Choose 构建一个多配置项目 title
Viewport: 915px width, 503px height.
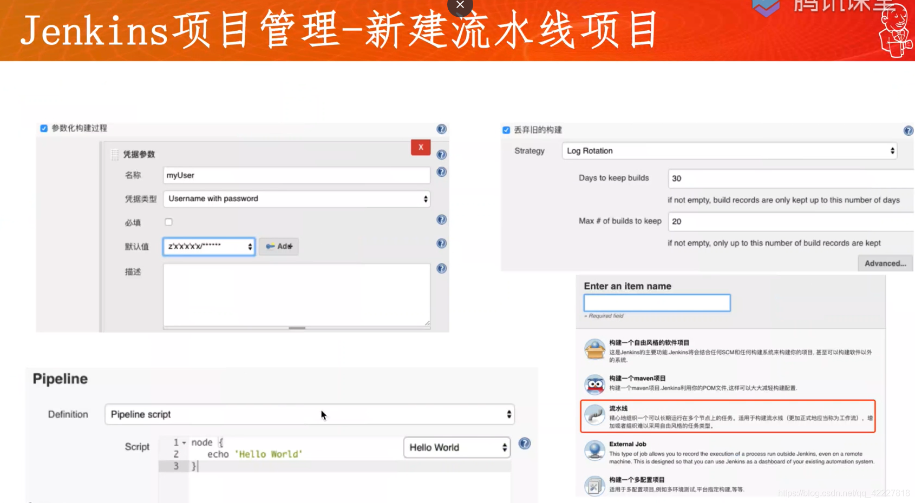point(637,480)
